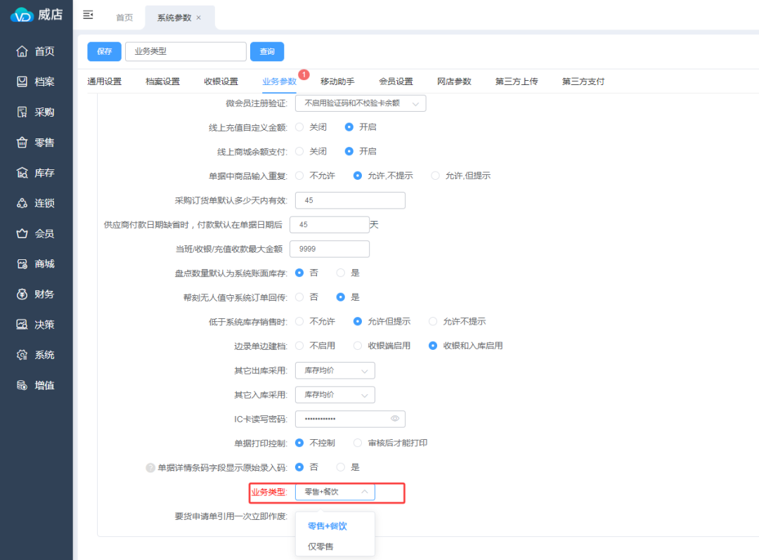
Task: Select the 库存 inventory sidebar icon
Action: 22,173
